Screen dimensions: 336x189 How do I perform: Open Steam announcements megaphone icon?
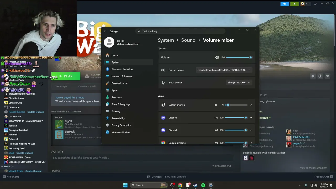click(x=285, y=4)
